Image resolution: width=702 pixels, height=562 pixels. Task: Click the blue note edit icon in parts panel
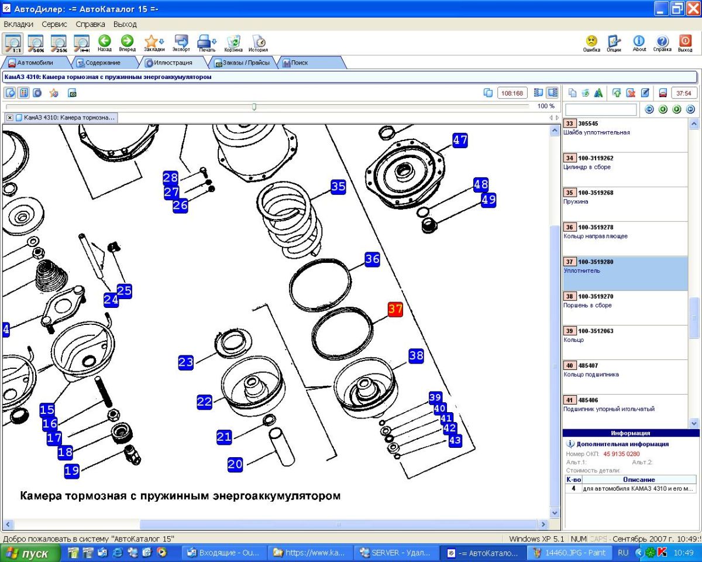click(x=645, y=92)
